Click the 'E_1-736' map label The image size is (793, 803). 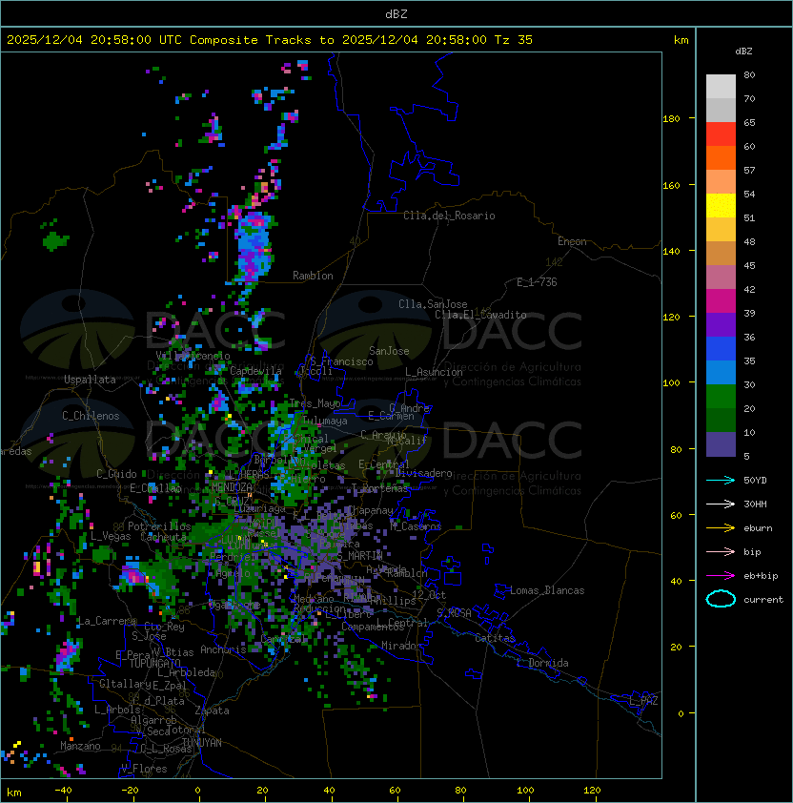point(537,282)
